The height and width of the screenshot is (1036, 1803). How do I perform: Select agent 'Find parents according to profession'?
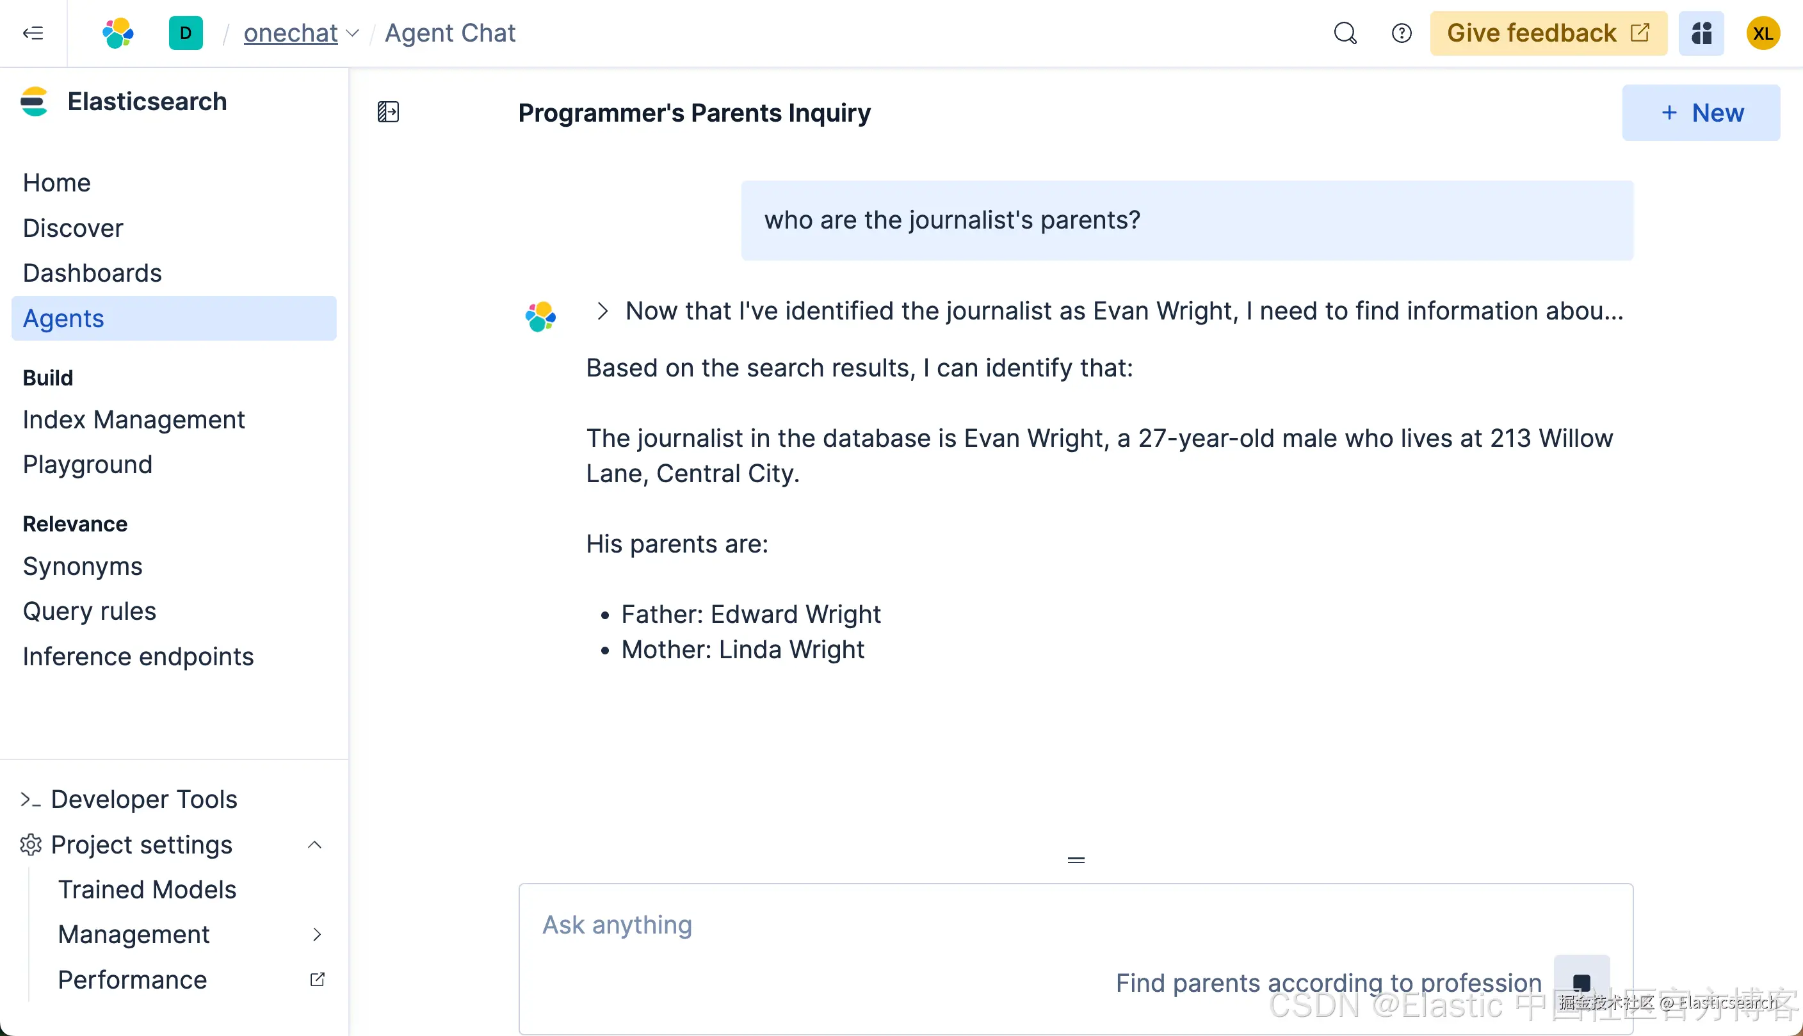pos(1329,983)
